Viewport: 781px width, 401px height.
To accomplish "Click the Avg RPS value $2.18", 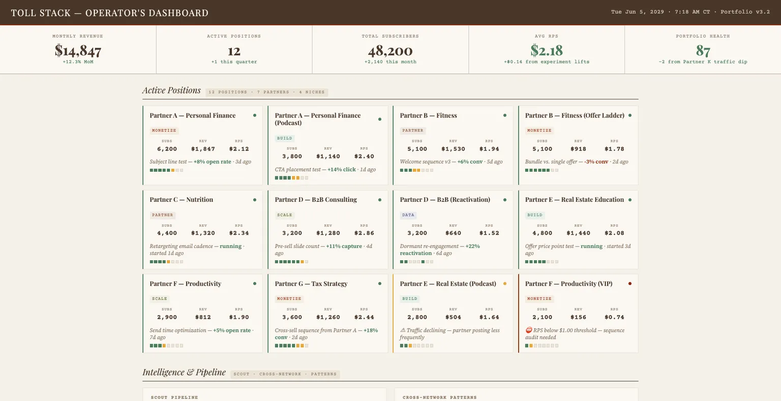I will (547, 51).
